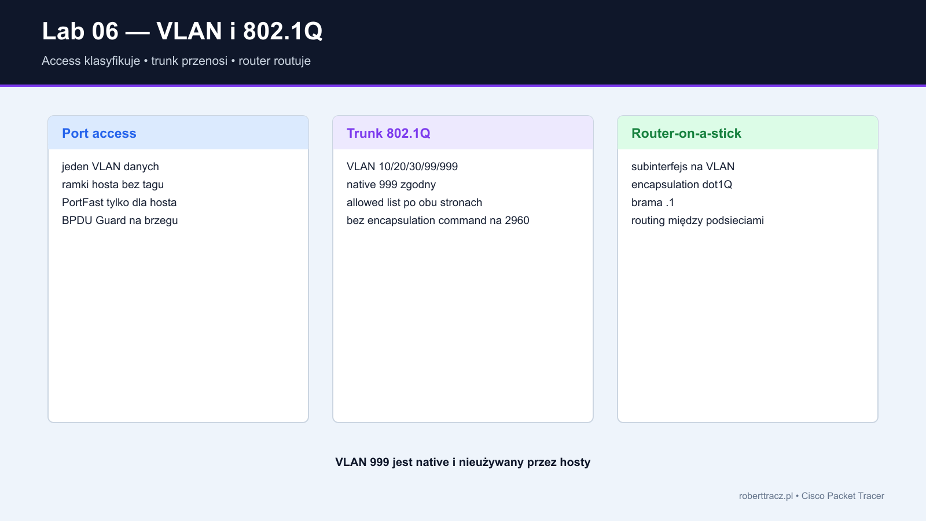Click the line 'native 999 zgodny'

pyautogui.click(x=391, y=185)
